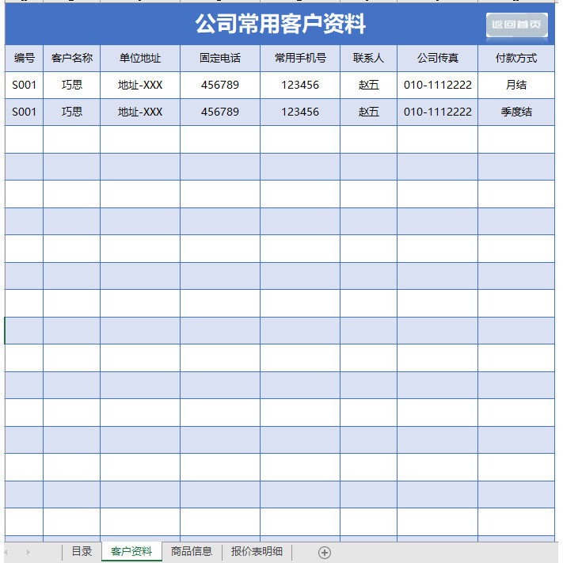
Task: Select the 联系人 header cell
Action: tap(368, 58)
